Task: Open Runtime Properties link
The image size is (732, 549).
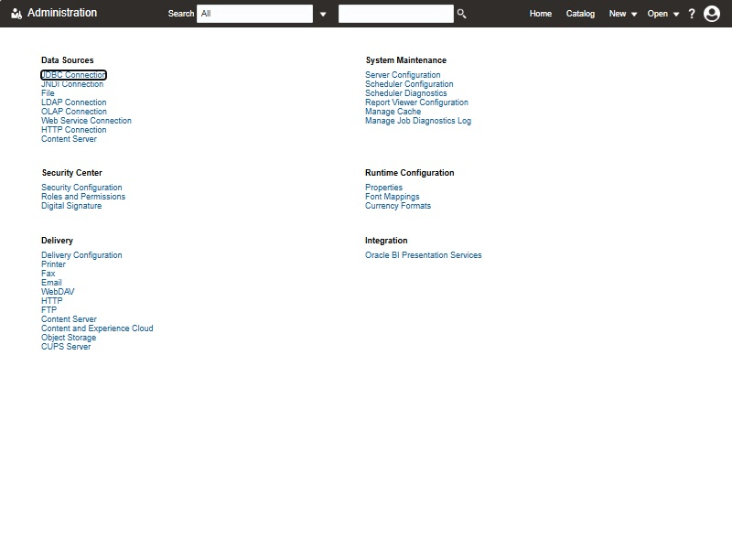Action: coord(383,188)
